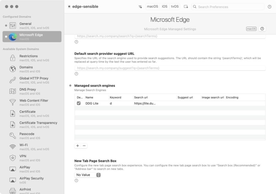Click the profile icon beside edge-sensible
The image size is (276, 194).
tap(69, 7)
